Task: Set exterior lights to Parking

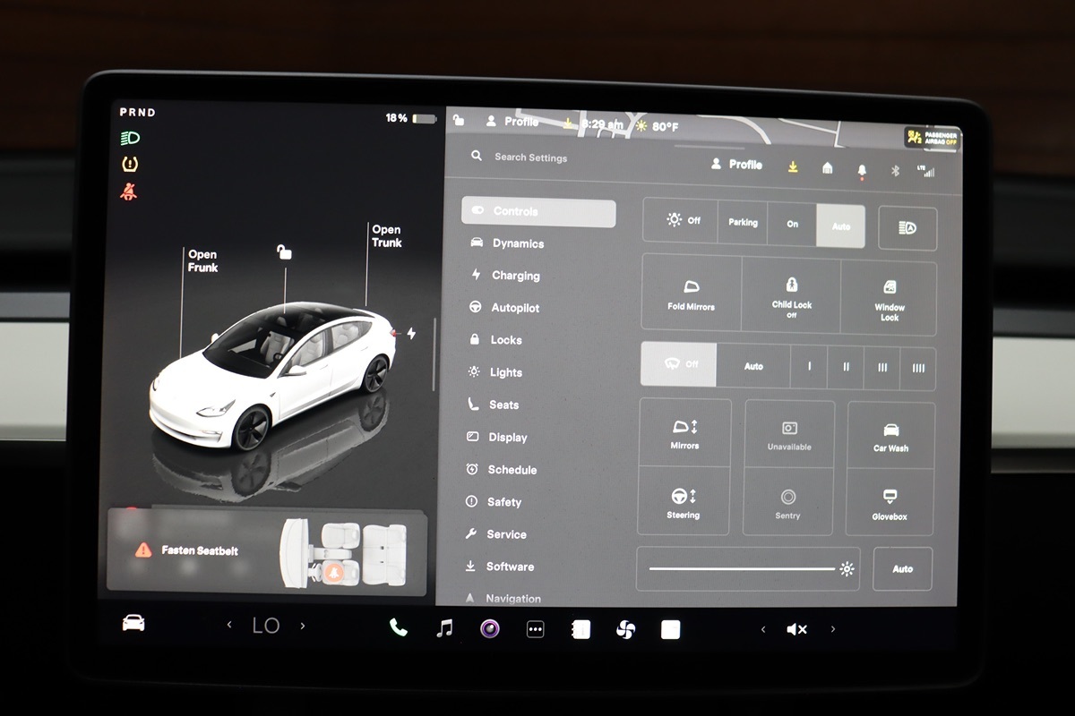Action: pyautogui.click(x=743, y=222)
